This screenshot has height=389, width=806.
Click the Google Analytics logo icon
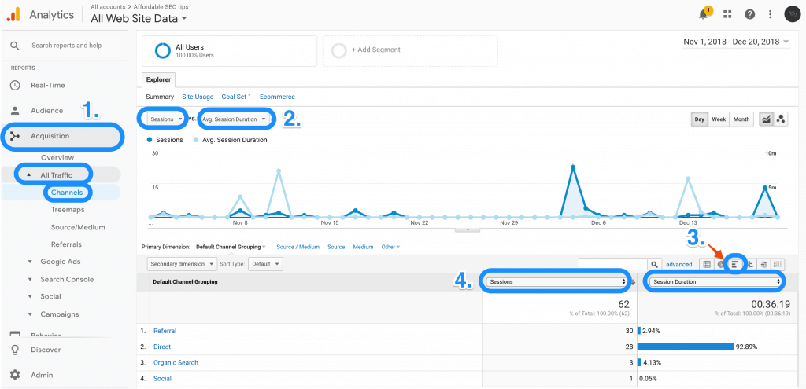tap(13, 14)
